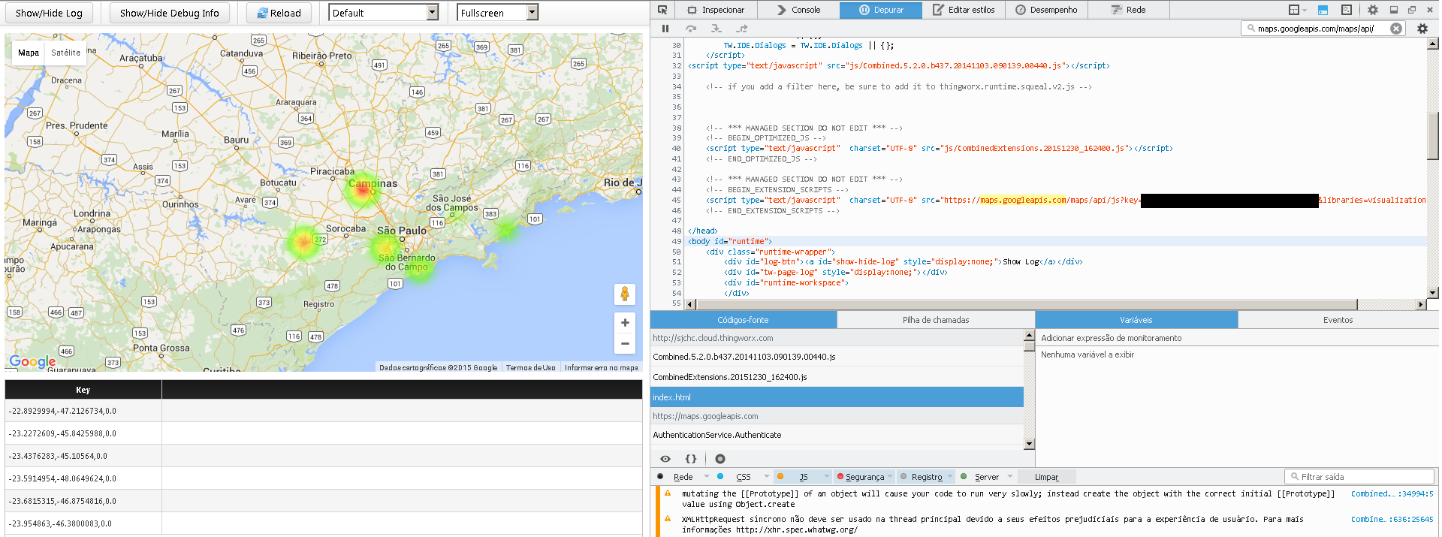Open Combined.5.2.0.b437 source file
The image size is (1442, 537).
pos(837,357)
